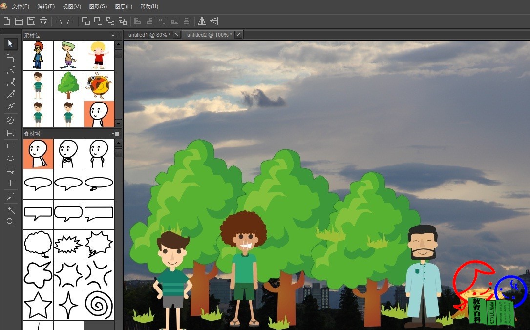This screenshot has width=530, height=330.
Task: Open a file with folder icon
Action: [19, 21]
